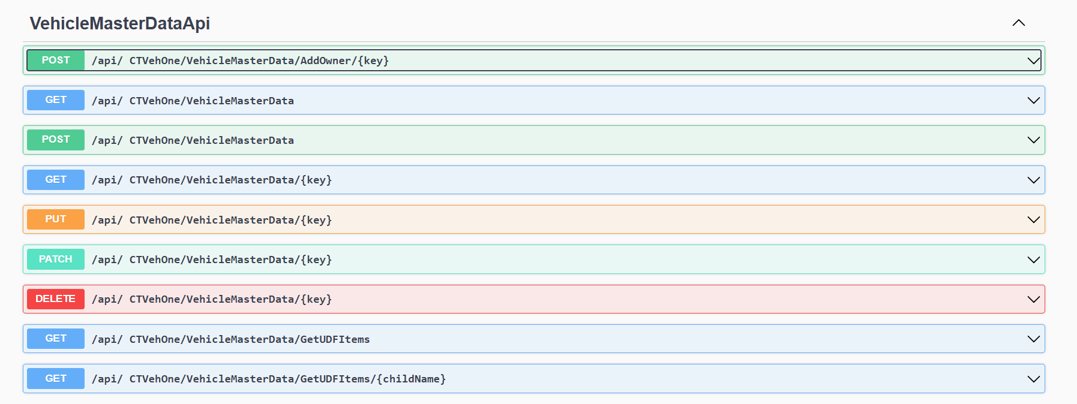
Task: Click the GET VehicleMasterData/GetUDFItems path text
Action: coord(230,339)
